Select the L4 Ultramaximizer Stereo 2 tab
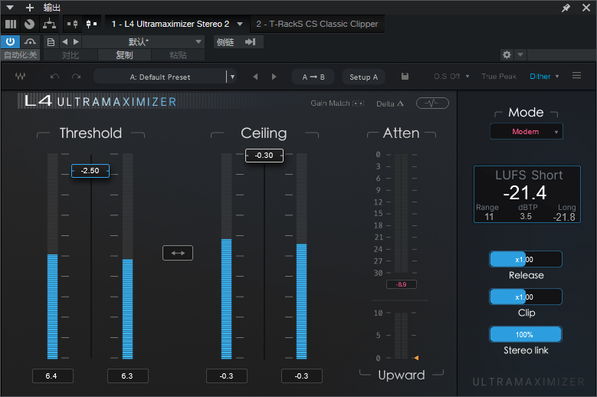Screen dimensions: 597x397 [x=170, y=24]
